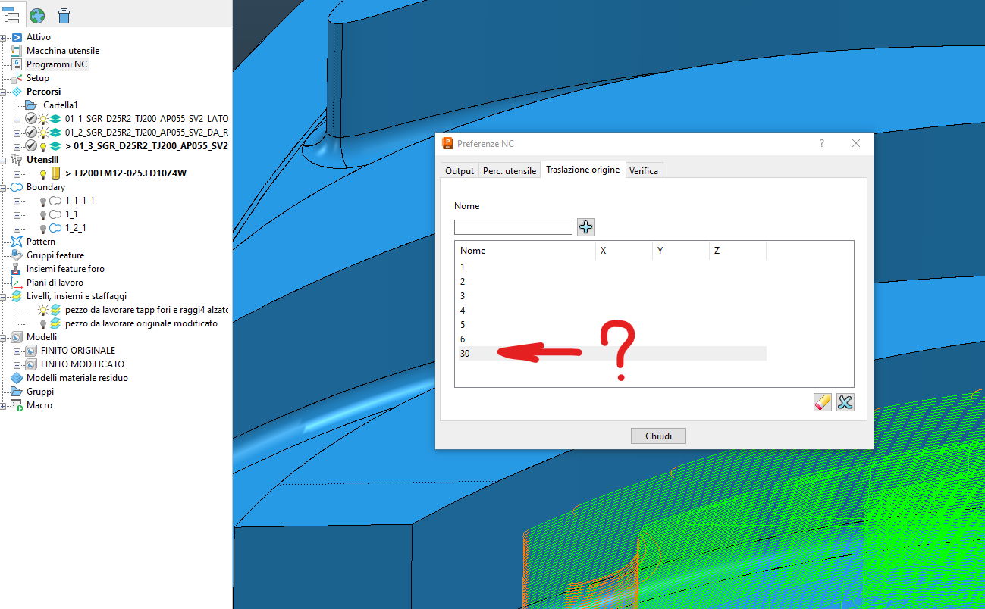Image resolution: width=985 pixels, height=609 pixels.
Task: Click the Attivo blue arrow icon
Action: click(x=17, y=37)
